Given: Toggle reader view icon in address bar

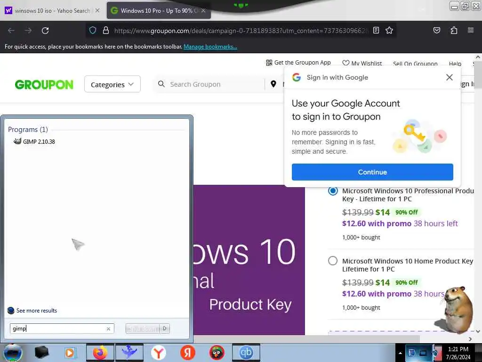Looking at the screenshot, I should 376,30.
